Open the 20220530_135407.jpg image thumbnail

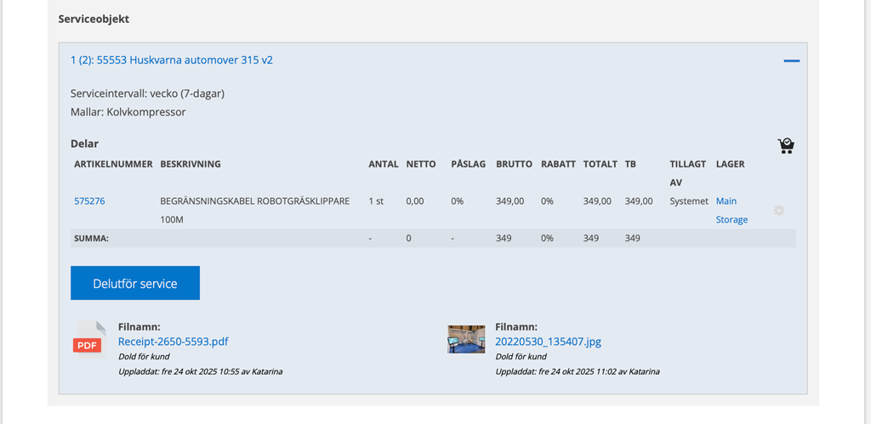pos(466,339)
